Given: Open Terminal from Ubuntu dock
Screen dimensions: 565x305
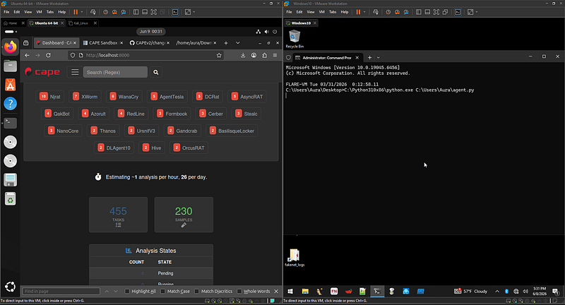Looking at the screenshot, I should point(11,123).
